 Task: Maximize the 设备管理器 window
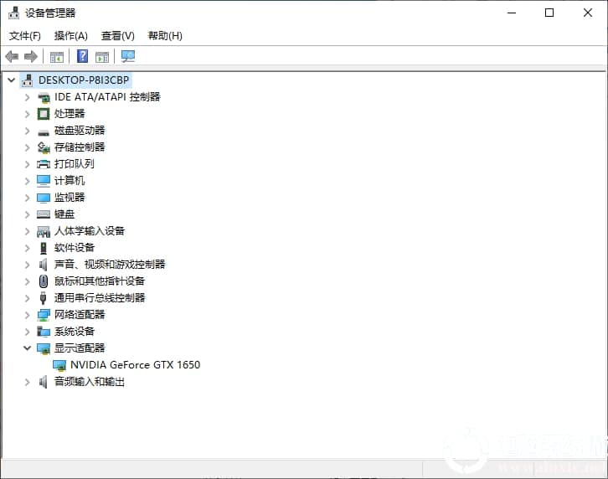pos(549,13)
